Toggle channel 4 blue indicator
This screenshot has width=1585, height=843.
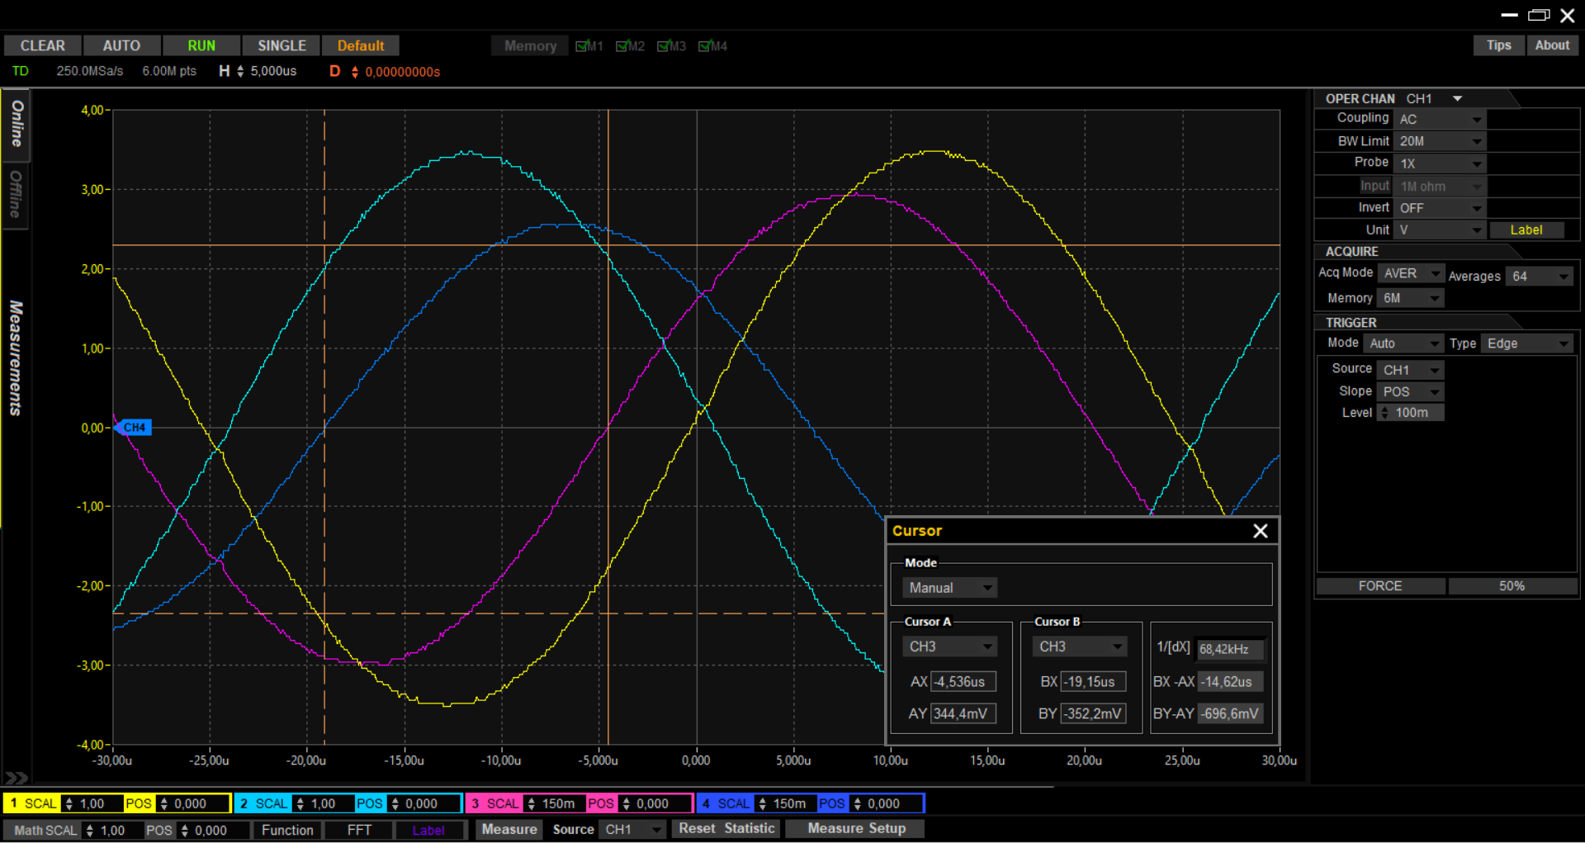coord(707,803)
